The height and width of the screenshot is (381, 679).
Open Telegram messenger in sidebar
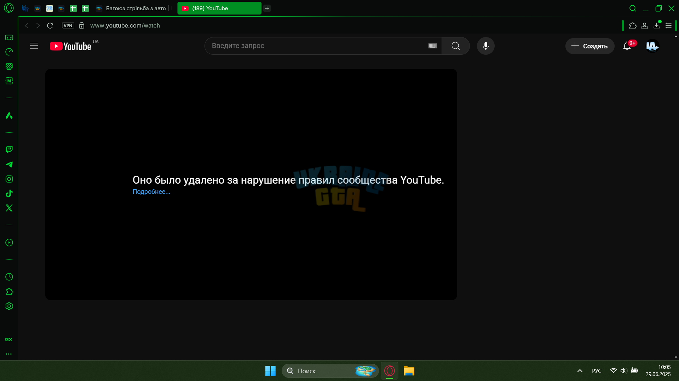point(9,165)
